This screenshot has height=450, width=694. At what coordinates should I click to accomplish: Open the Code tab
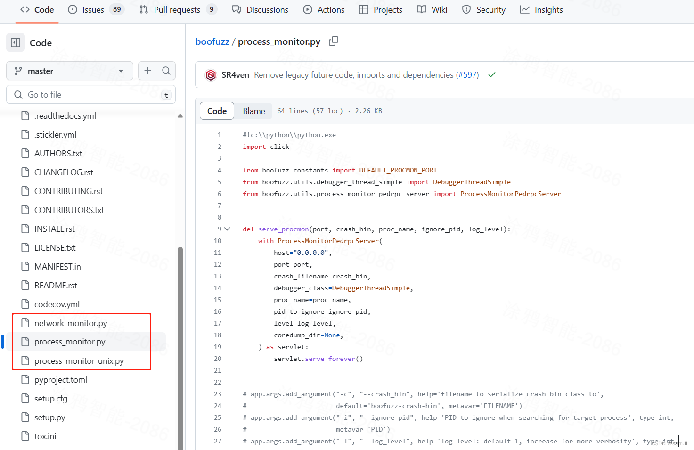(37, 10)
